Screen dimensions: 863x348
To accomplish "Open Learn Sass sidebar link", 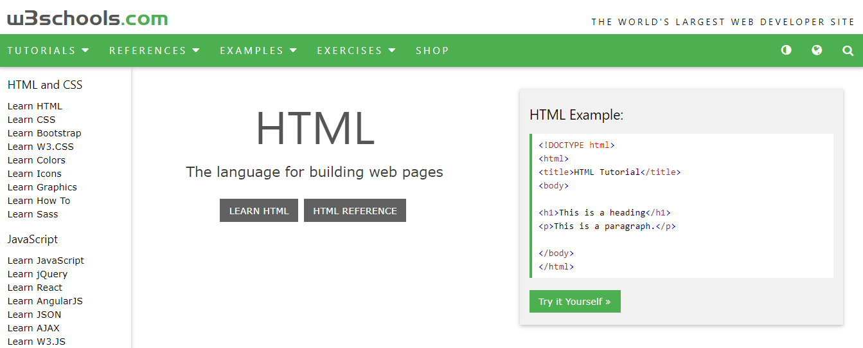I will [33, 214].
